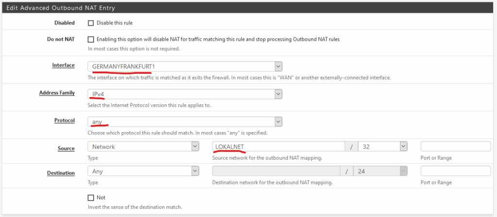
Task: Open the Destination Type Any dropdown
Action: [x=143, y=171]
